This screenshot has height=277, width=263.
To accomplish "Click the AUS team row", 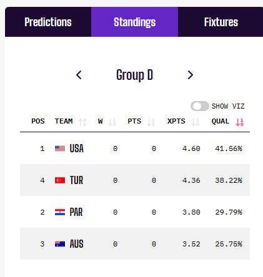I will pyautogui.click(x=135, y=244).
